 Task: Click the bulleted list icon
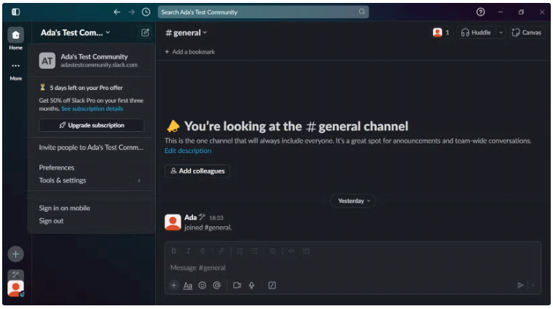(x=255, y=251)
